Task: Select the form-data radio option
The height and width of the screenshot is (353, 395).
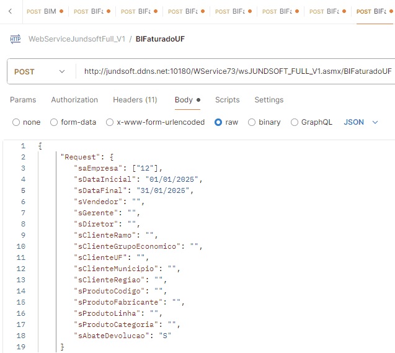Action: point(54,122)
